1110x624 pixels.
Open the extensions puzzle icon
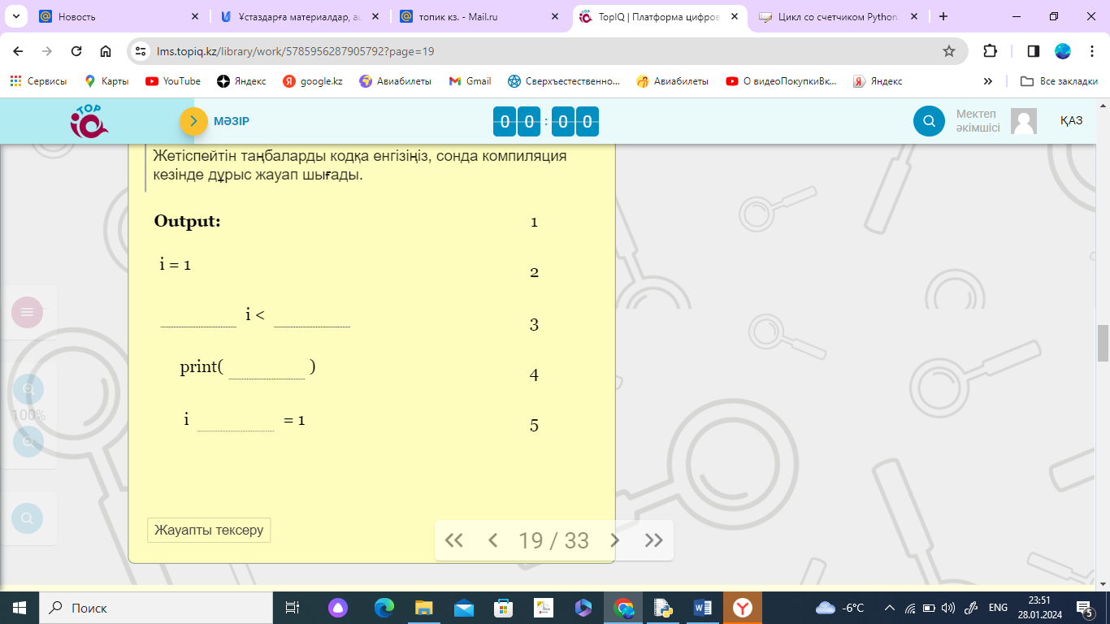click(990, 51)
